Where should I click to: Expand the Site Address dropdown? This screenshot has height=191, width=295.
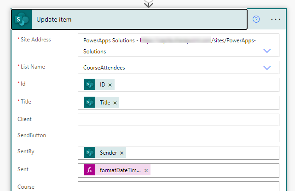(x=267, y=51)
